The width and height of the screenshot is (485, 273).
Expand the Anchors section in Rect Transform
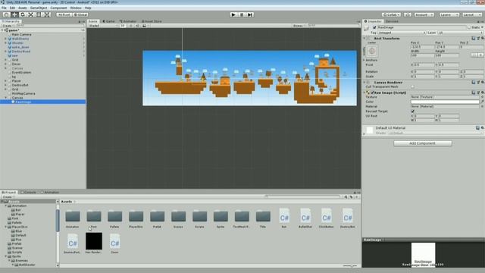[x=365, y=60]
